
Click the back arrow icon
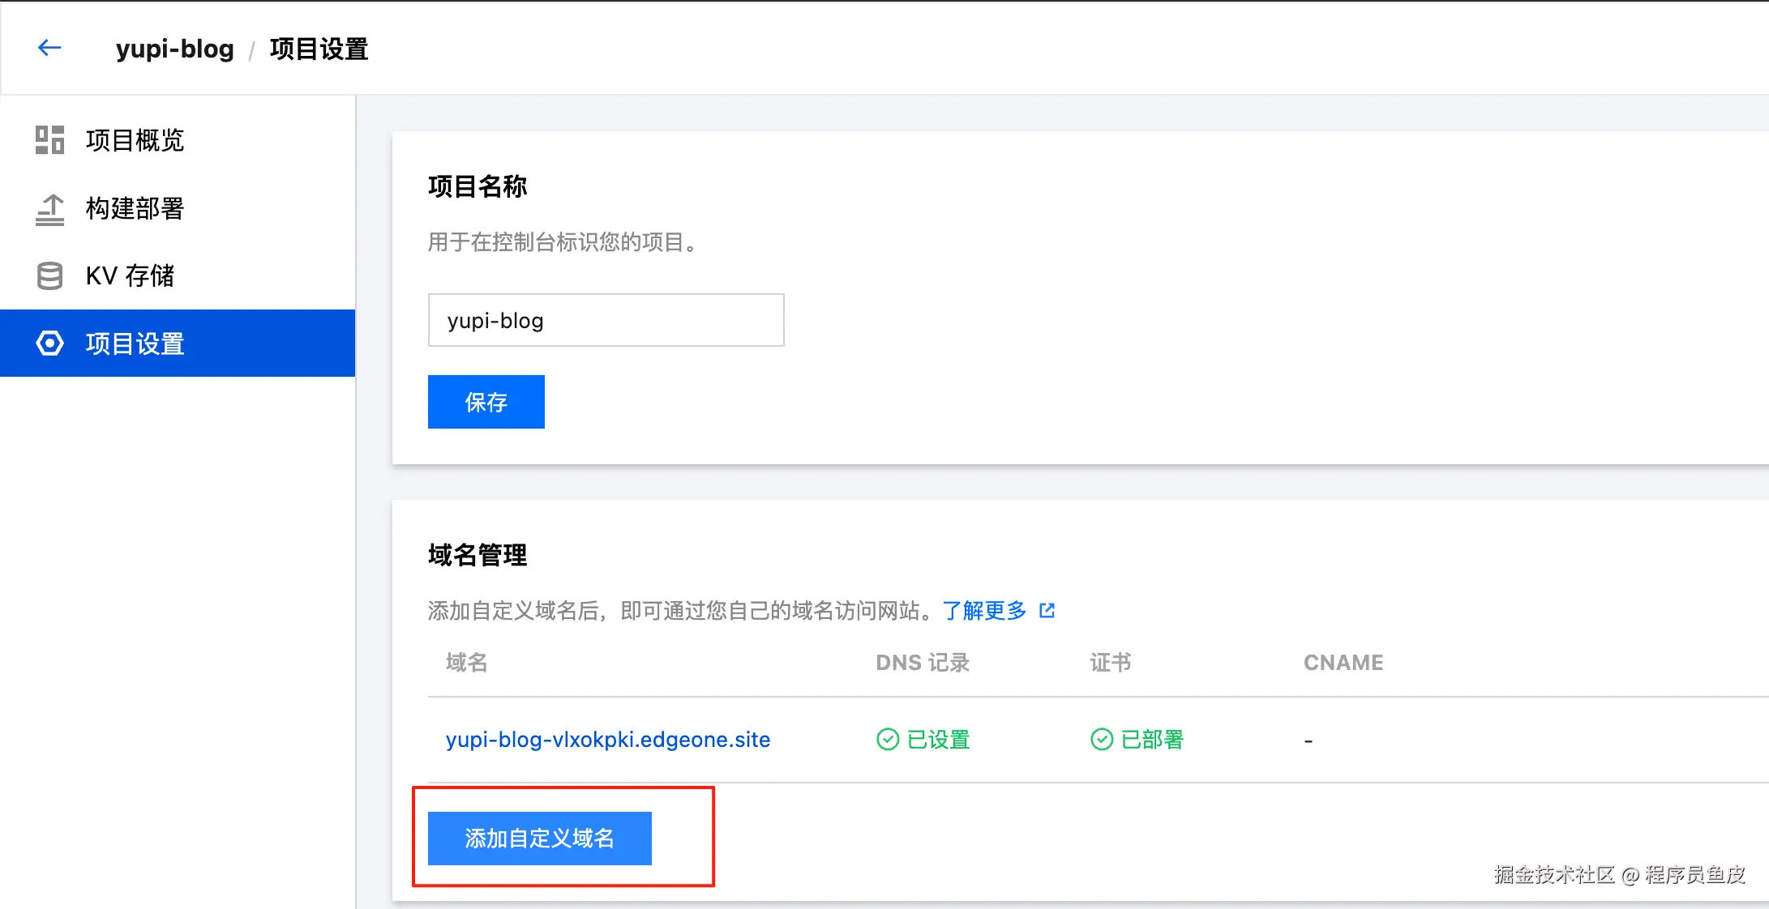click(x=49, y=48)
